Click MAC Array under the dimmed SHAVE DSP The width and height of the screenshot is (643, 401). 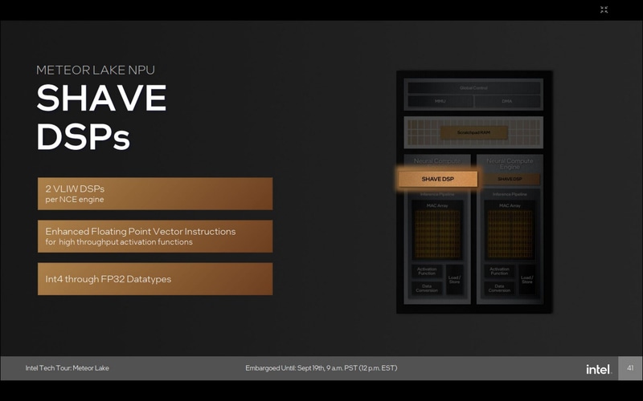pos(510,230)
